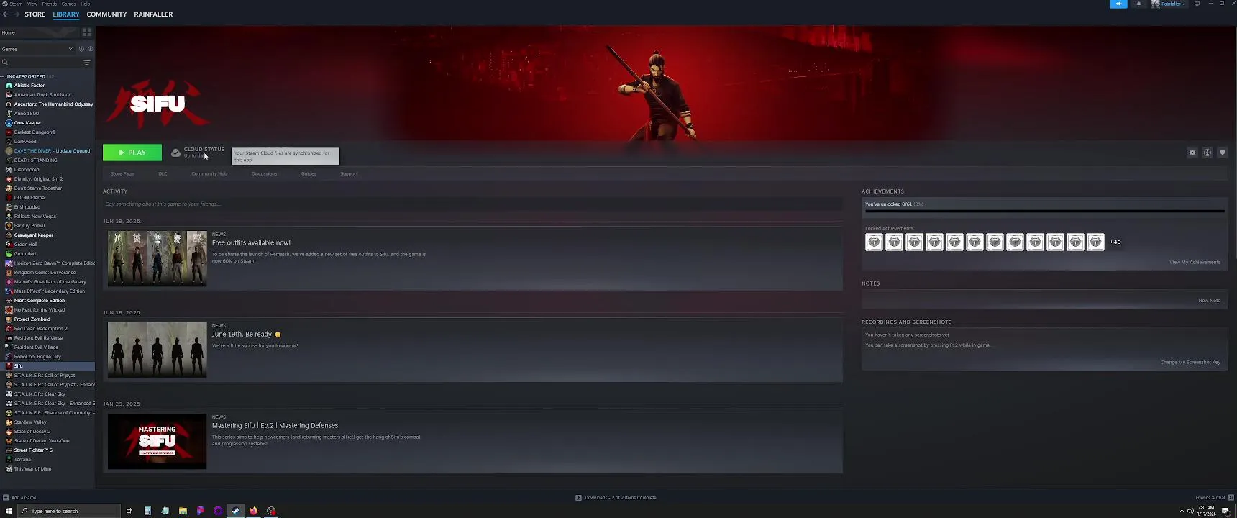Open File Explorer from the taskbar

[183, 511]
